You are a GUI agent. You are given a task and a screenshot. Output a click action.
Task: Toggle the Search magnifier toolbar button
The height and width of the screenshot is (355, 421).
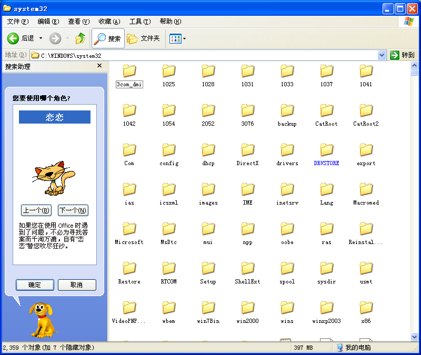pos(108,38)
